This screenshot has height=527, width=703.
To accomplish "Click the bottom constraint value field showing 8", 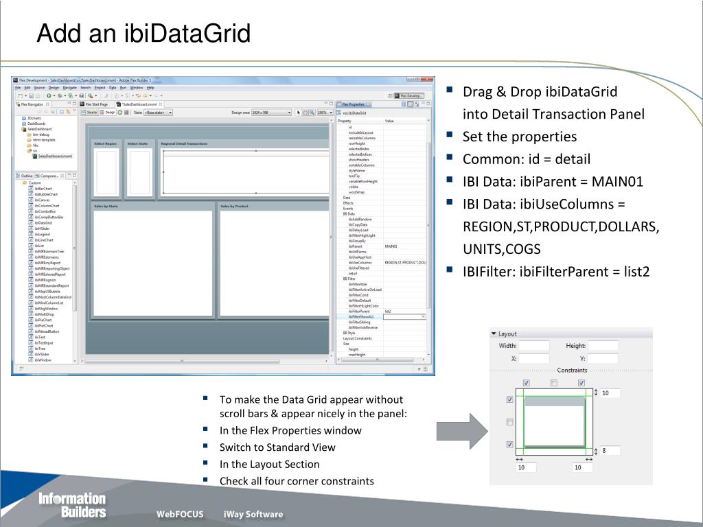I will tap(610, 450).
